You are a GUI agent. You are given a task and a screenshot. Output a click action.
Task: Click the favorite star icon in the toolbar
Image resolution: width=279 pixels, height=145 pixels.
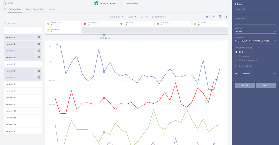pyautogui.click(x=207, y=17)
